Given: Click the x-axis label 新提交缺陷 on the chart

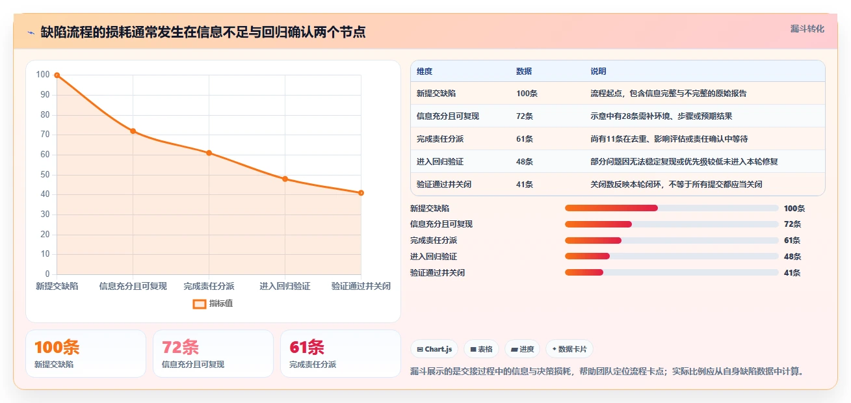Looking at the screenshot, I should pos(57,286).
